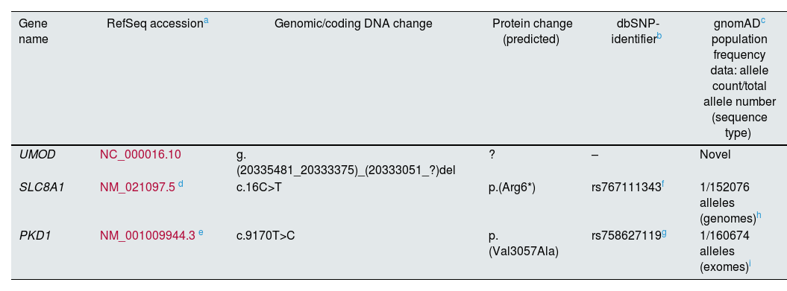The height and width of the screenshot is (291, 787).
Task: Click footnote g after rs758627119
Action: (x=664, y=233)
